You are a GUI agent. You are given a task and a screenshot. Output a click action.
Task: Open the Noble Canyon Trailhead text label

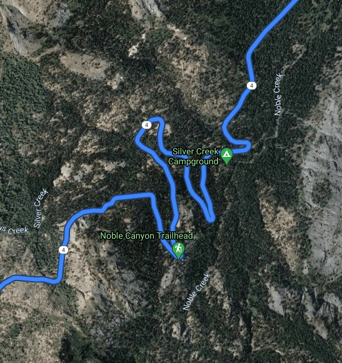(x=146, y=236)
